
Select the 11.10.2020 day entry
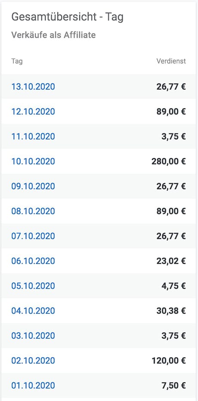(x=33, y=137)
